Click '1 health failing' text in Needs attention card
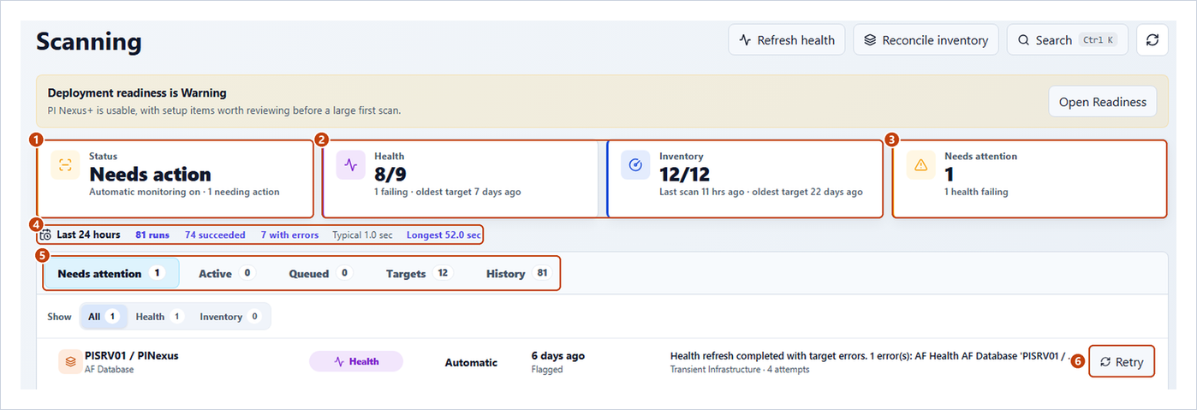 coord(976,192)
